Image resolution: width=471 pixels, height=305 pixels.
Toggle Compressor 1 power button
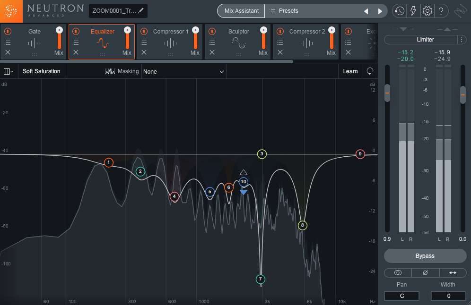click(x=144, y=31)
